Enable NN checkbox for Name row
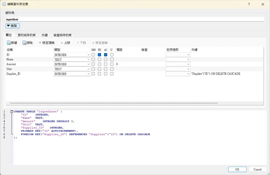 [93, 59]
